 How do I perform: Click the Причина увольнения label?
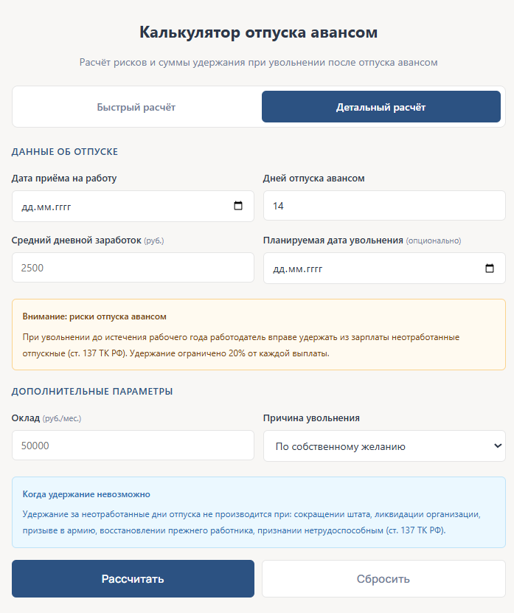point(311,418)
